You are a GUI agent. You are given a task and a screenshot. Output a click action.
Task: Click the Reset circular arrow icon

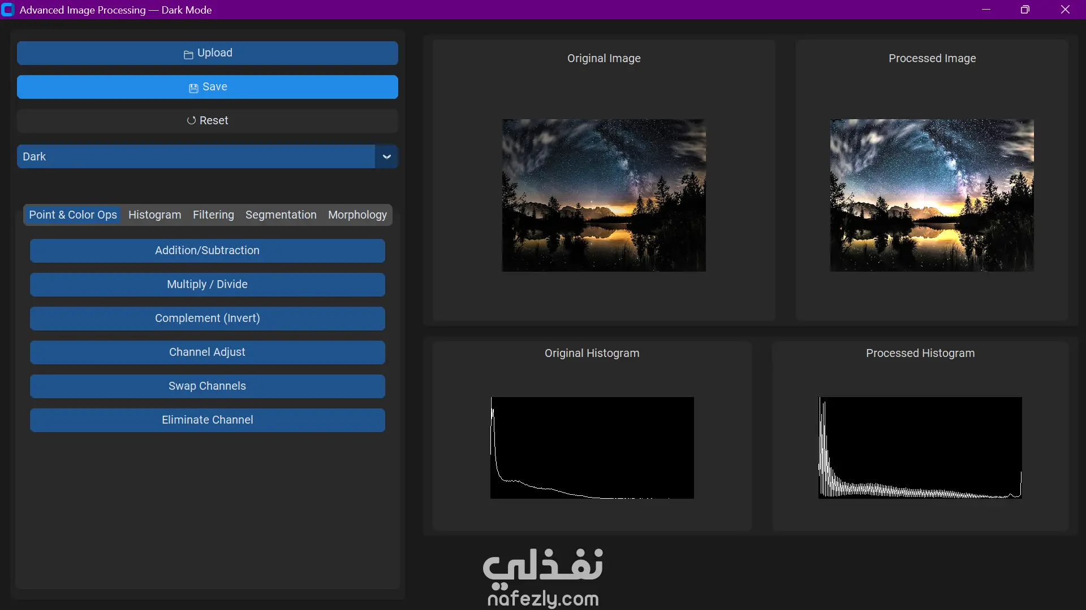[191, 121]
